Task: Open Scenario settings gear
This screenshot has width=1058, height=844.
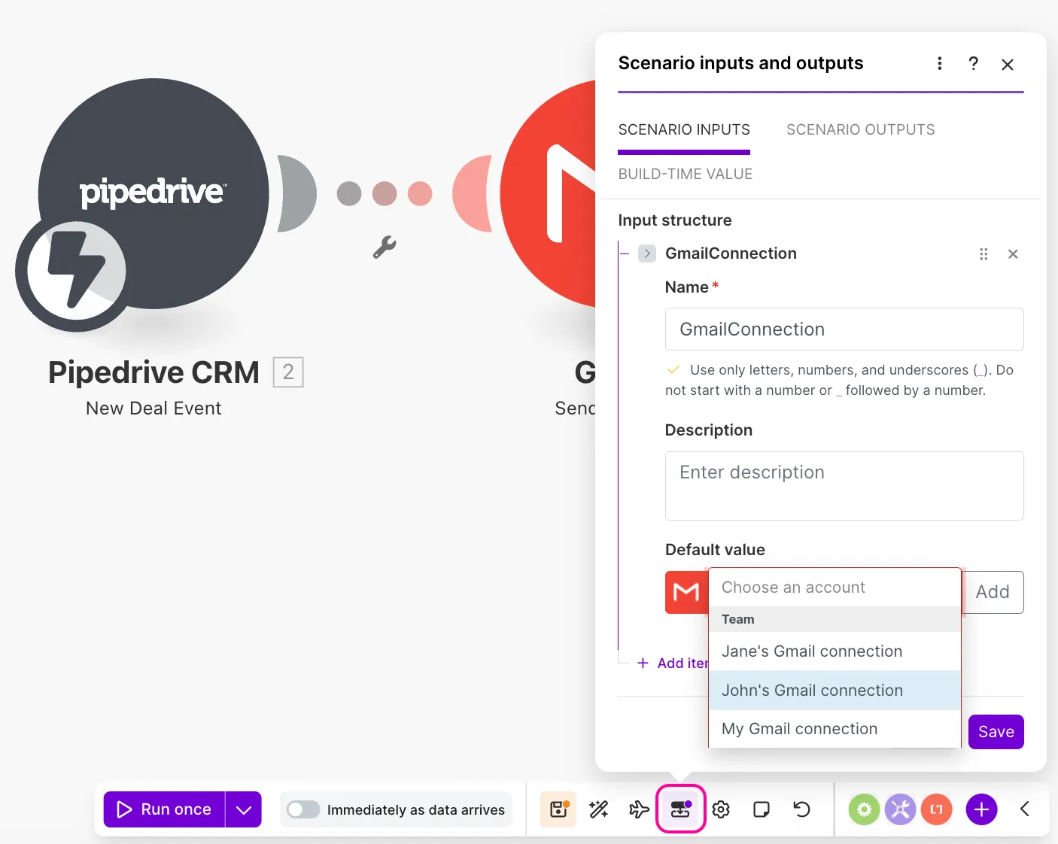Action: pyautogui.click(x=721, y=809)
